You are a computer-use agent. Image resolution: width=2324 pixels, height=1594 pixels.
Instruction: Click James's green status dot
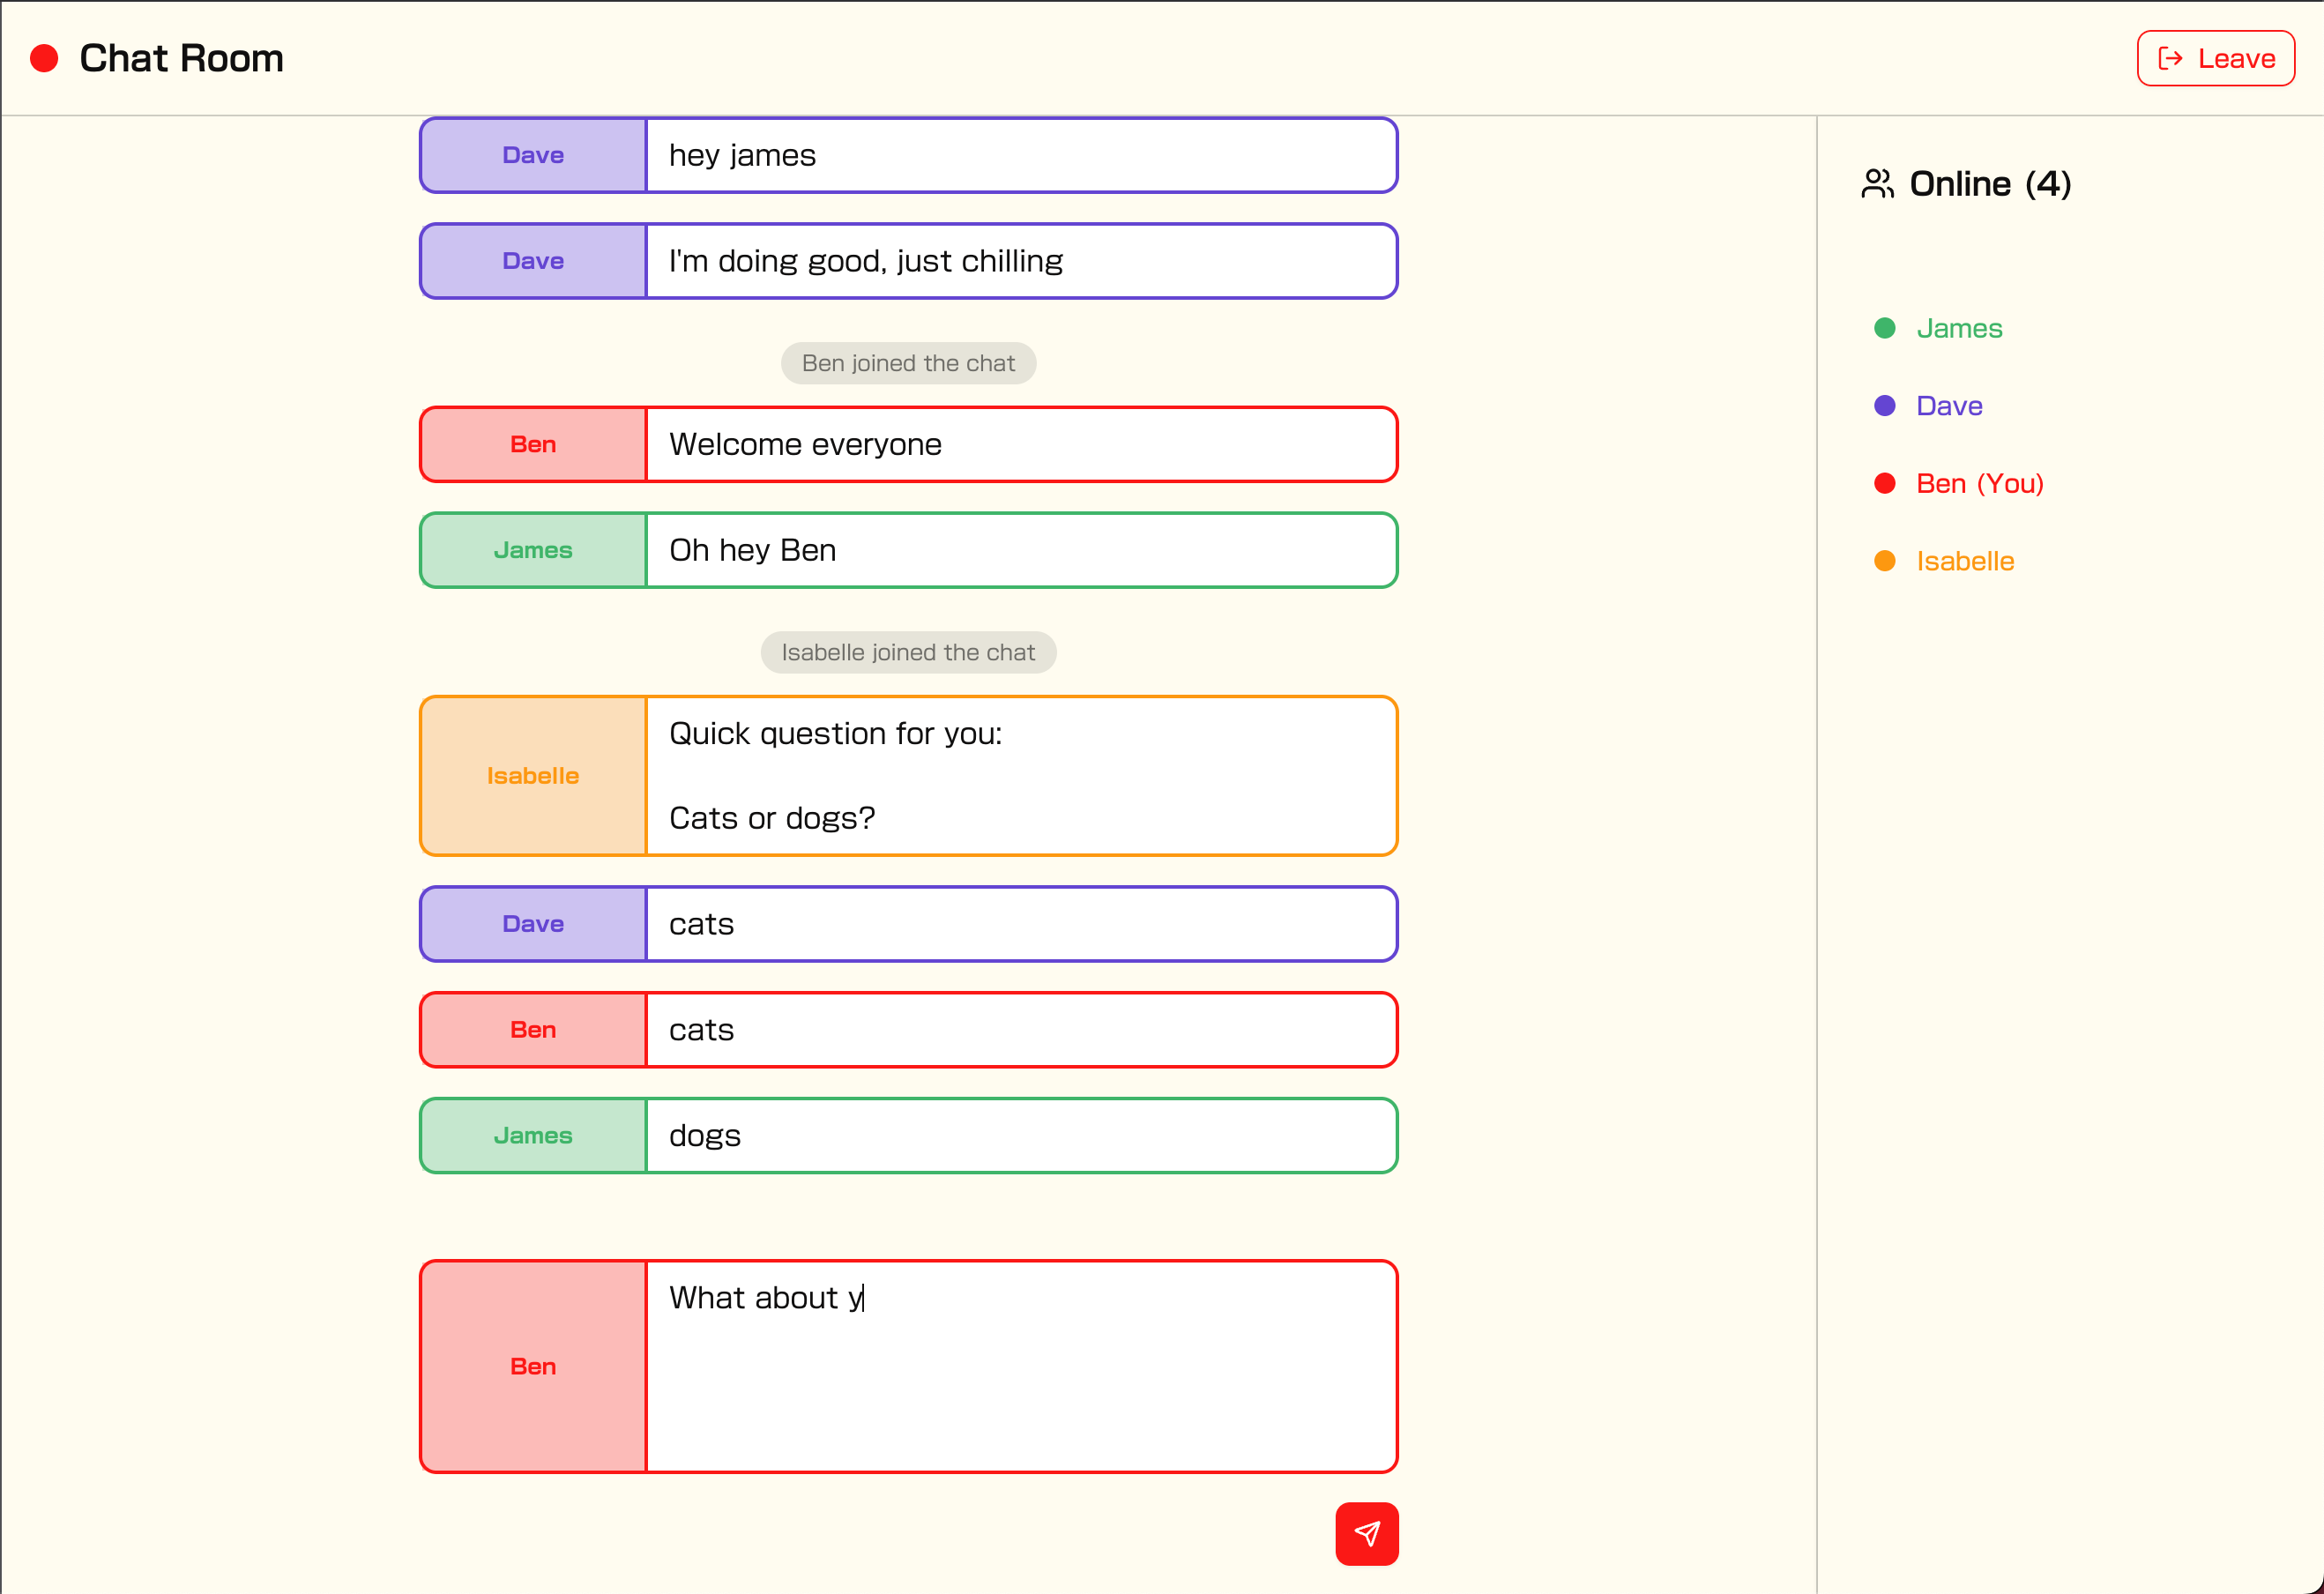point(1884,328)
